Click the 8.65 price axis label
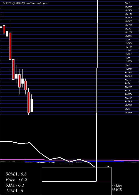Viewport: 139px width, 195px height. coord(128,18)
